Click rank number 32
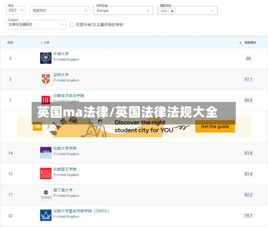Screen dimensions: 268x227 (x=10, y=216)
